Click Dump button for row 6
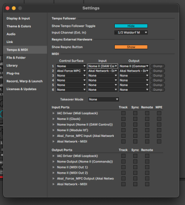185x205 pixels. click(157, 90)
